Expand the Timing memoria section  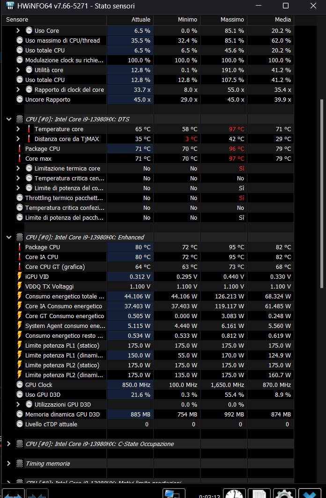9,464
